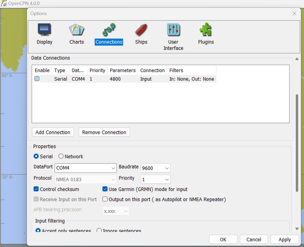304x247 pixels.
Task: Enable the COM4 serial connection checkbox
Action: pyautogui.click(x=37, y=79)
